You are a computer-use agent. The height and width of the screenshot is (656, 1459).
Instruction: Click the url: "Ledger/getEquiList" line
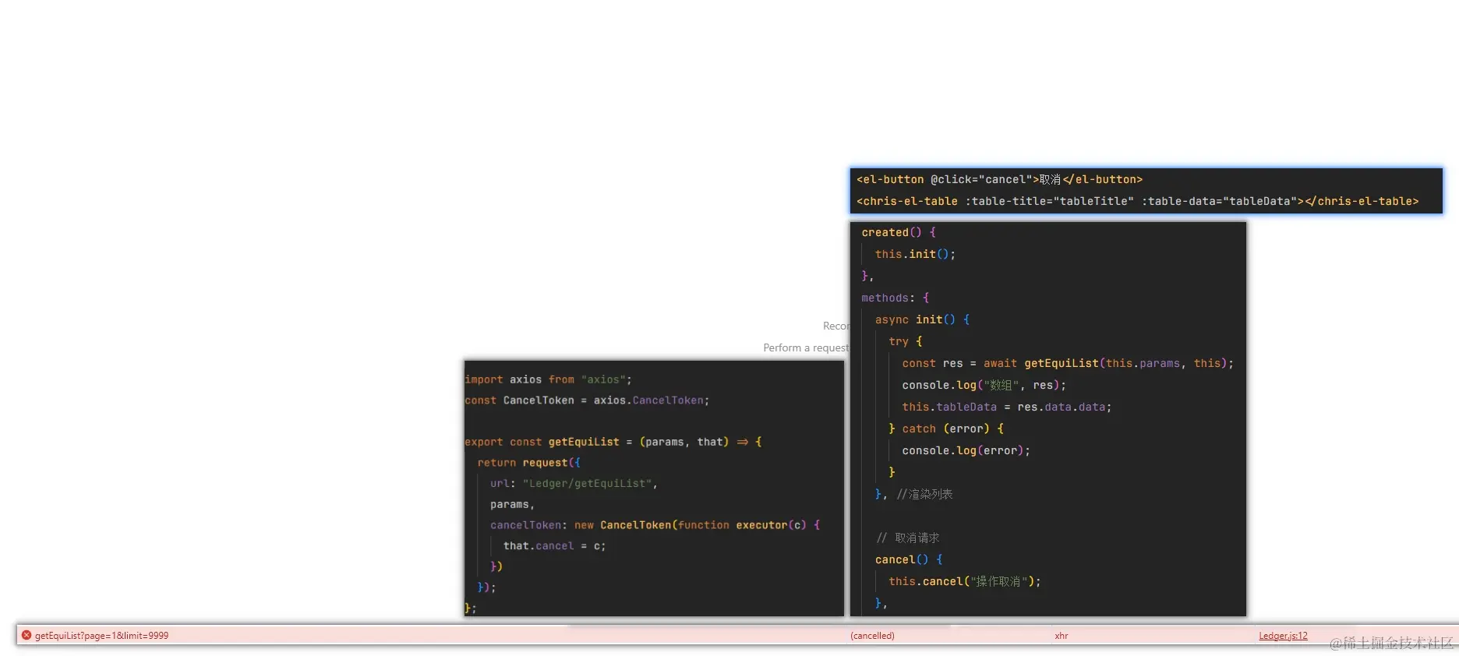tap(574, 484)
